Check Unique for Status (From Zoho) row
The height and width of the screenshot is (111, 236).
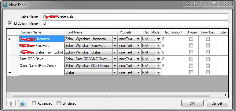(191, 52)
